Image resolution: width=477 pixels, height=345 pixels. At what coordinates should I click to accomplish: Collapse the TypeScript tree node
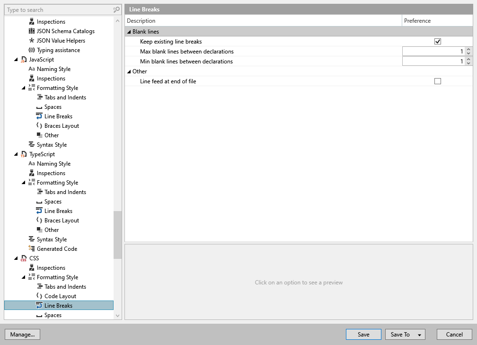point(16,154)
